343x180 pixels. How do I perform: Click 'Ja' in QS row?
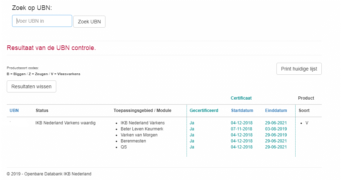coord(192,147)
